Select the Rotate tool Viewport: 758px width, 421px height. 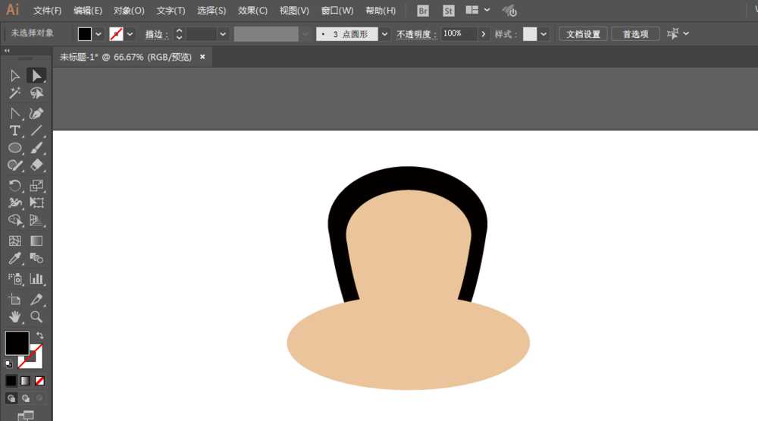point(14,186)
